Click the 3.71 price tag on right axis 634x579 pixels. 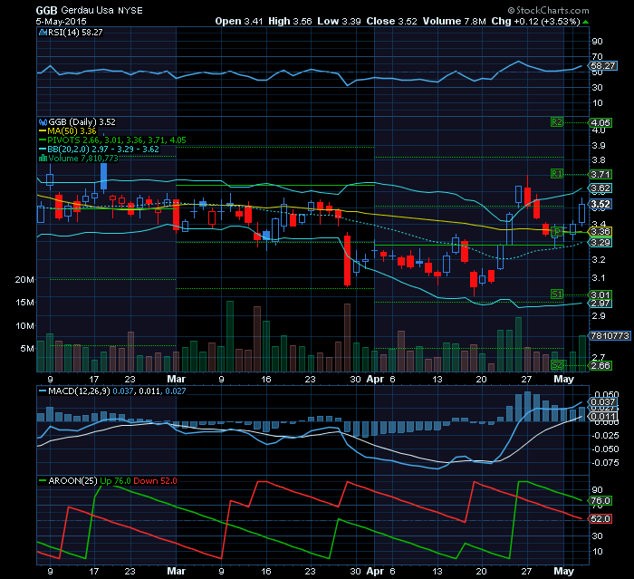tap(600, 174)
